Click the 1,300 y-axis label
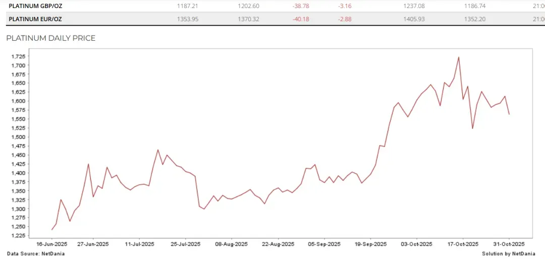This screenshot has height=264, width=545. 20,209
